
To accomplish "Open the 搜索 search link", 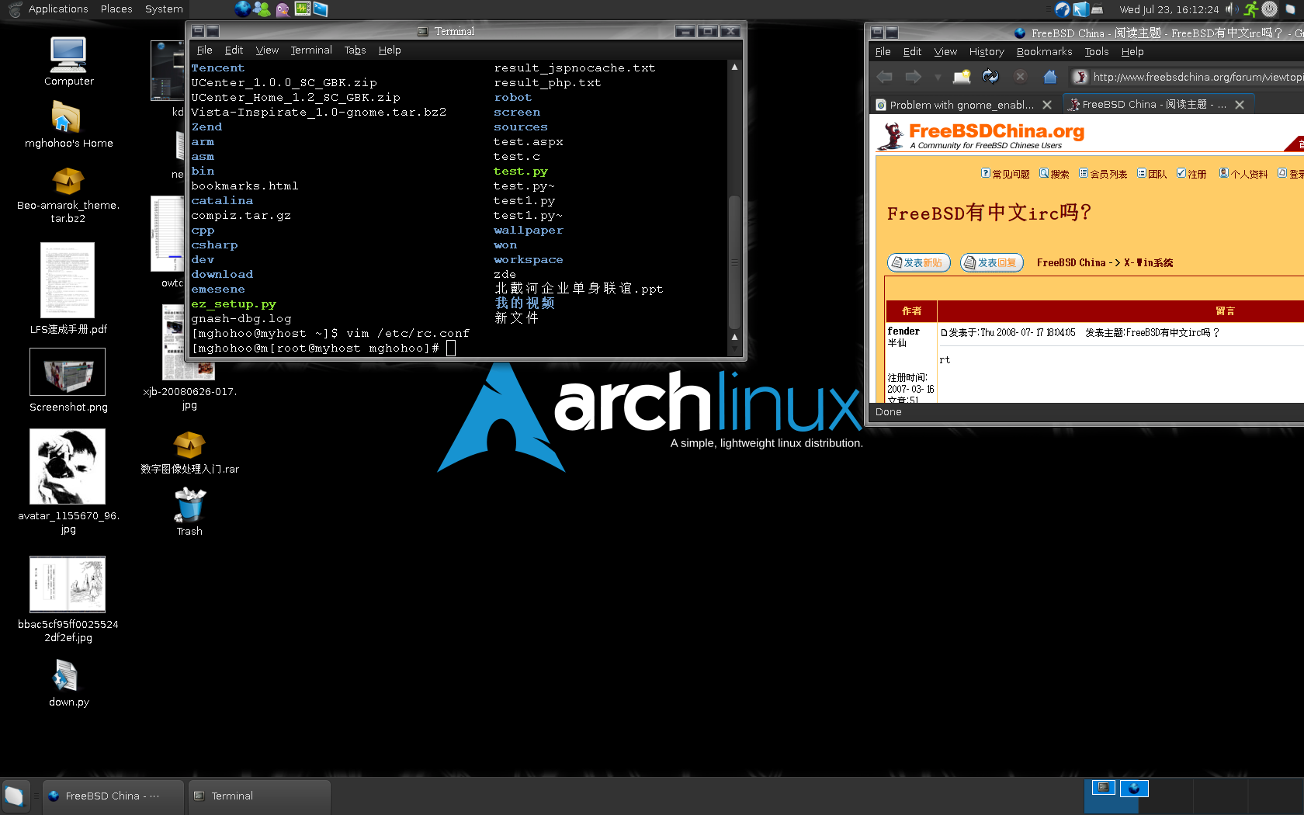I will pyautogui.click(x=1054, y=174).
